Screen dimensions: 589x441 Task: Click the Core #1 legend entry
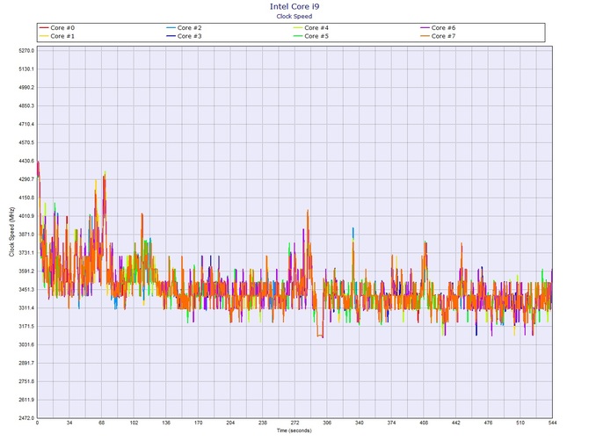pos(57,36)
